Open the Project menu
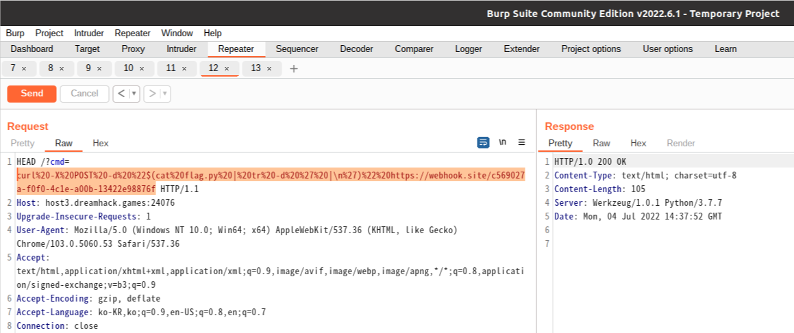 [x=49, y=34]
